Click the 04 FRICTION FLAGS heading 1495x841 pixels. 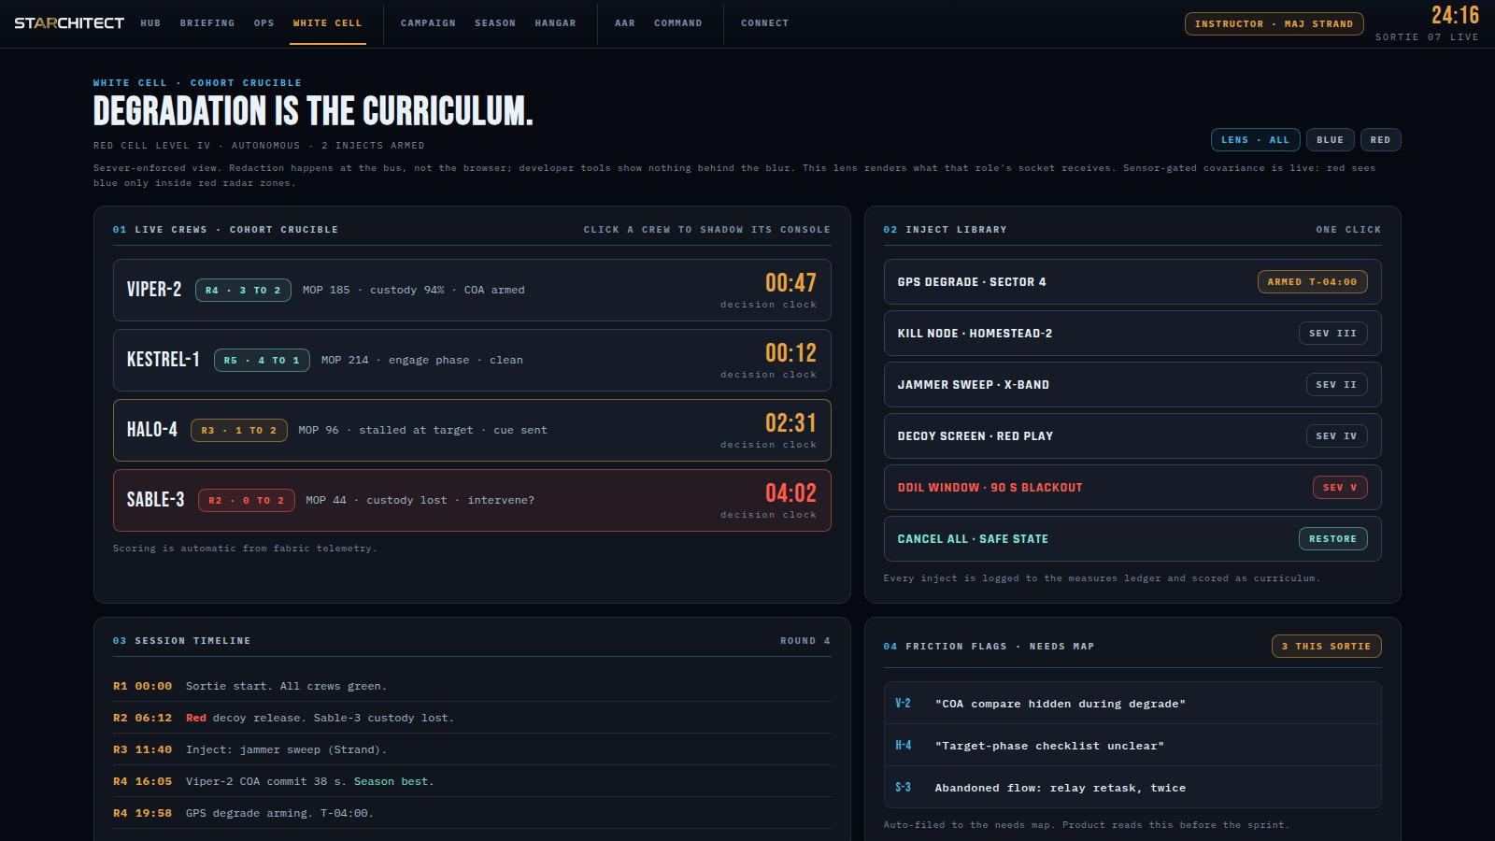point(989,646)
